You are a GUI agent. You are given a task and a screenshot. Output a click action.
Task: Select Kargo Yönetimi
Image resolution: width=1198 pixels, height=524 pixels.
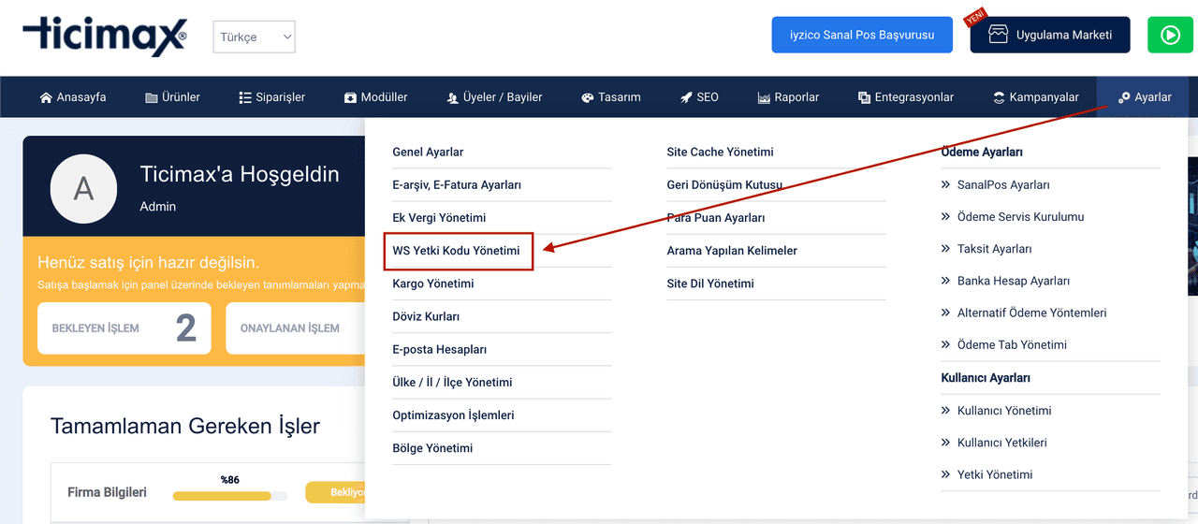433,284
